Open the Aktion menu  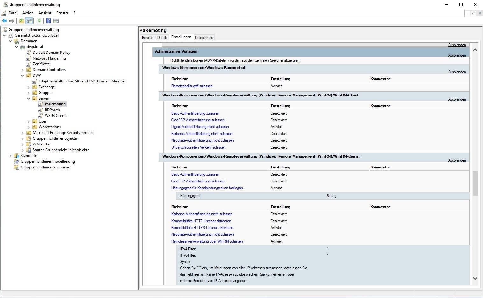pyautogui.click(x=28, y=13)
